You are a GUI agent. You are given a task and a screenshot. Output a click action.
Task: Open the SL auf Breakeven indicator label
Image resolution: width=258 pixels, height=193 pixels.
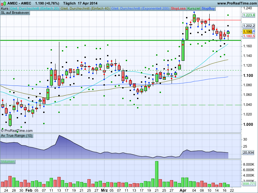tap(15, 13)
